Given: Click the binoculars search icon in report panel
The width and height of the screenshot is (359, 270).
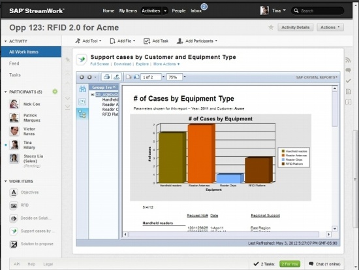Looking at the screenshot, I should (x=82, y=89).
